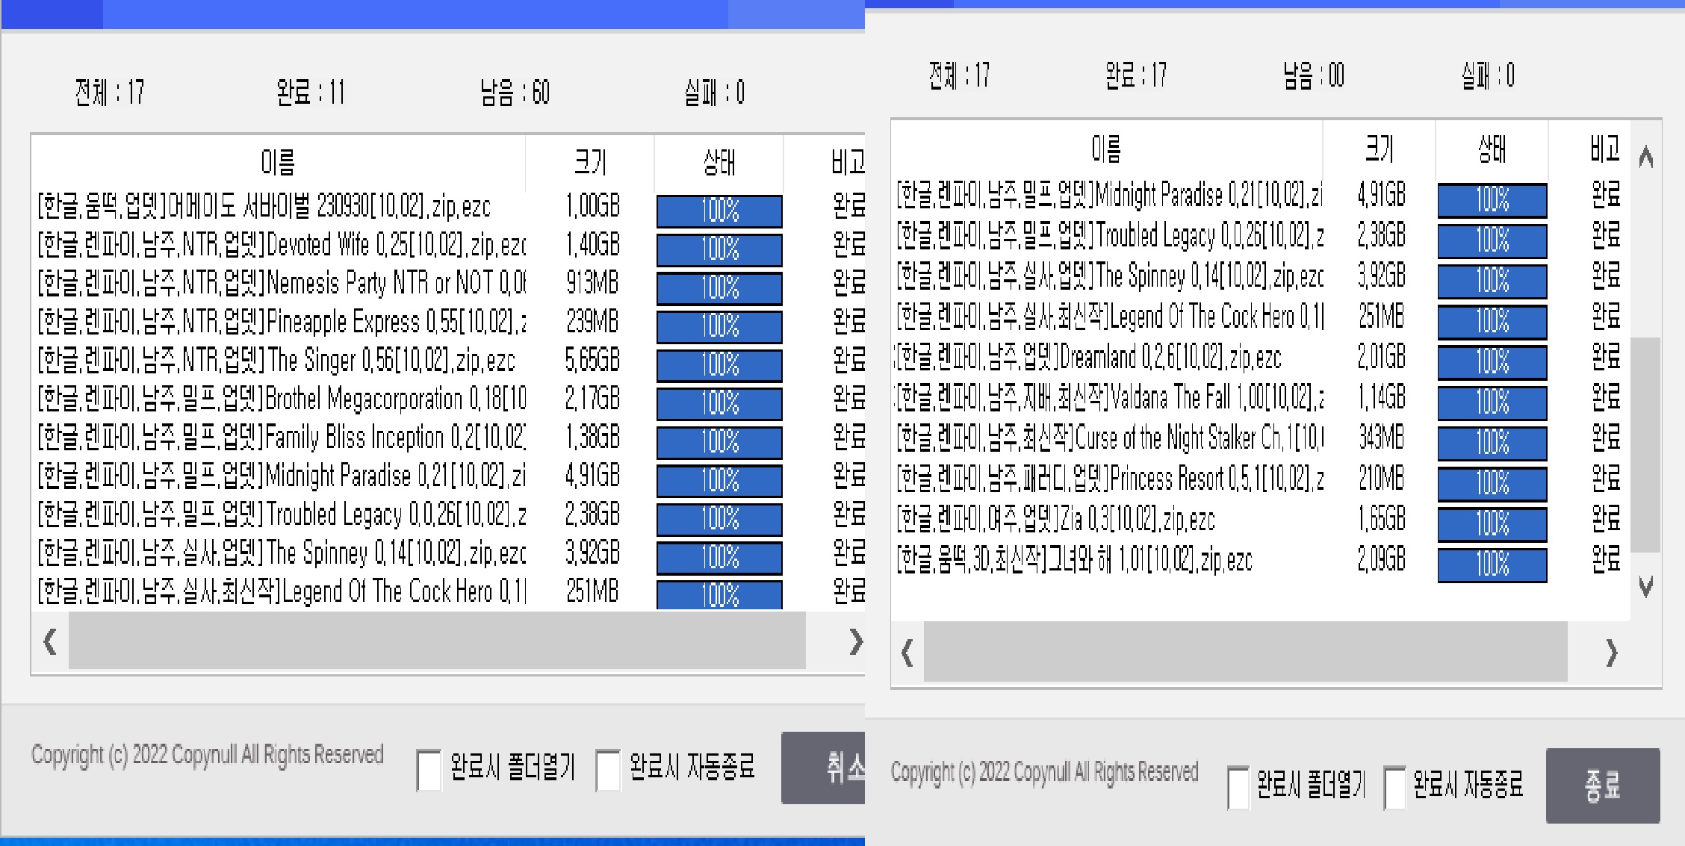1685x846 pixels.
Task: Click right scroll arrow in left list
Action: pos(855,641)
